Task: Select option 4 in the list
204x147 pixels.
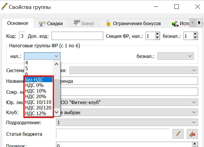Action: click(x=39, y=63)
